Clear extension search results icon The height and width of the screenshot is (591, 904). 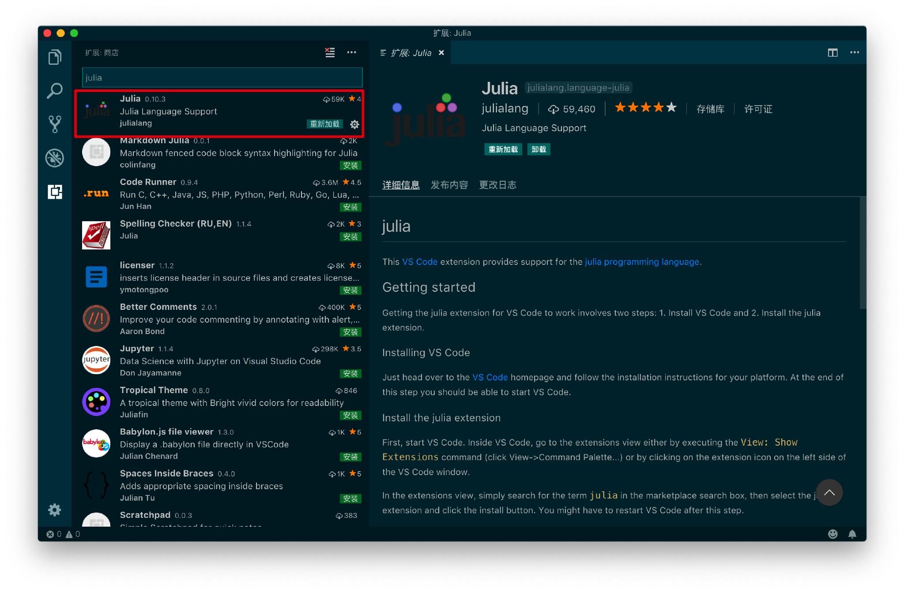330,52
